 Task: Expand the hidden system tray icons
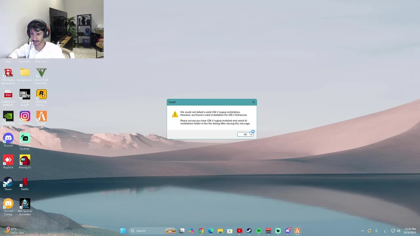362,231
